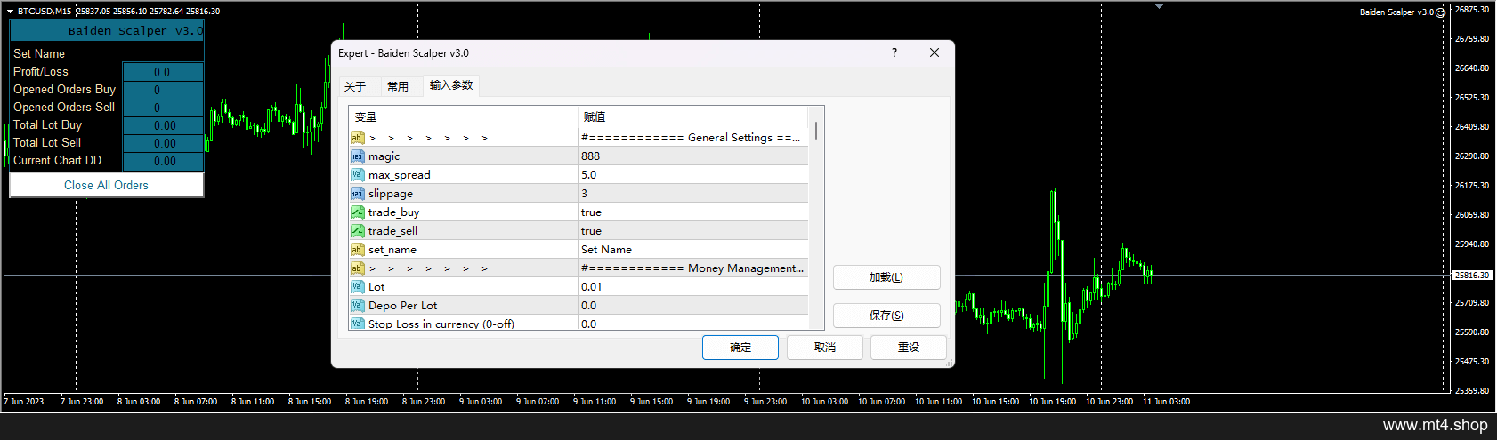Switch to the 关于 tab
This screenshot has width=1497, height=440.
(x=355, y=86)
